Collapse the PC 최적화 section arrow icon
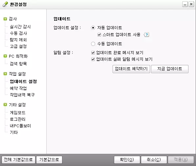The width and height of the screenshot is (196, 166). coord(5,56)
